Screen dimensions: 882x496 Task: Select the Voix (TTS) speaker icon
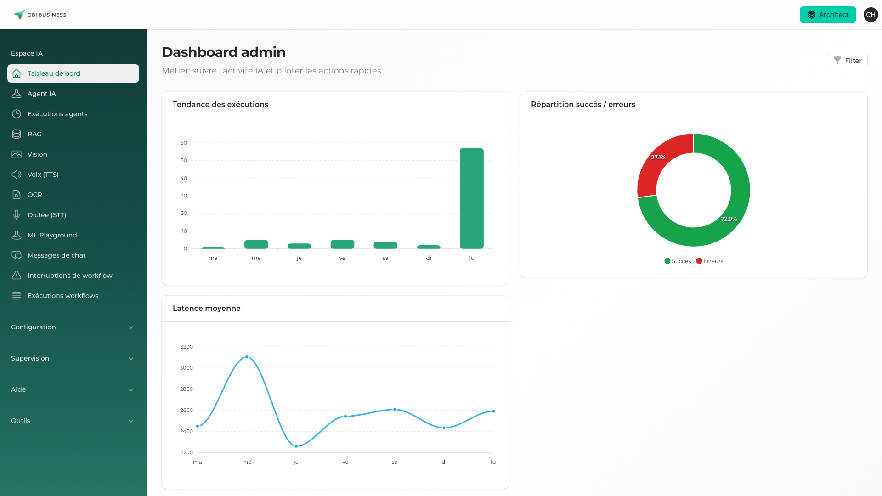[17, 174]
